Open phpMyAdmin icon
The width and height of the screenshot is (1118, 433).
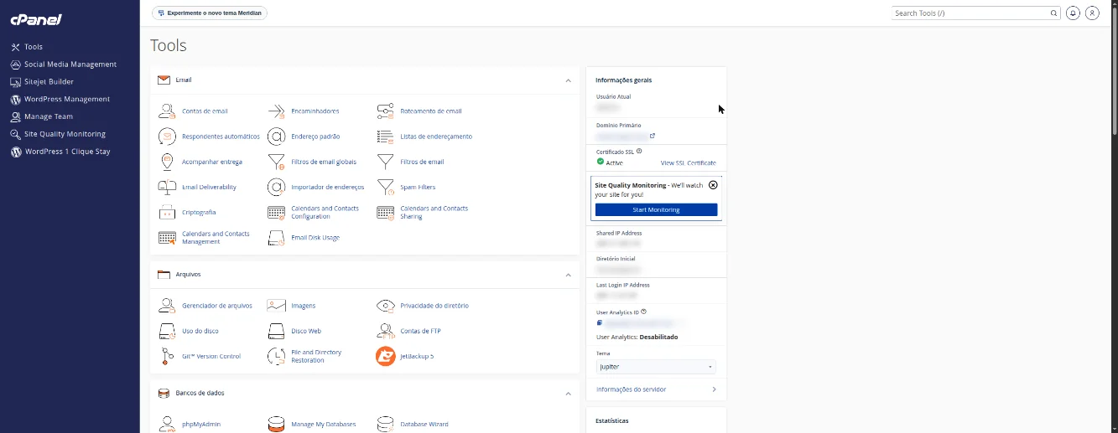167,424
